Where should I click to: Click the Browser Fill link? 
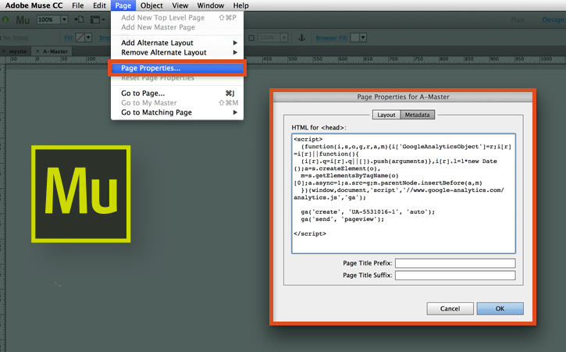click(332, 37)
